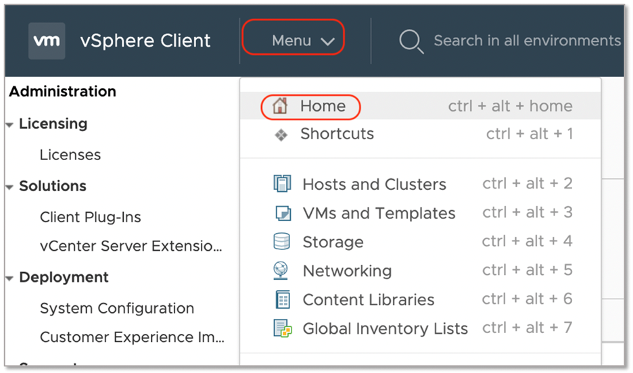
Task: Click the 'ctrl + alt + 2' shortcut text
Action: 527,184
